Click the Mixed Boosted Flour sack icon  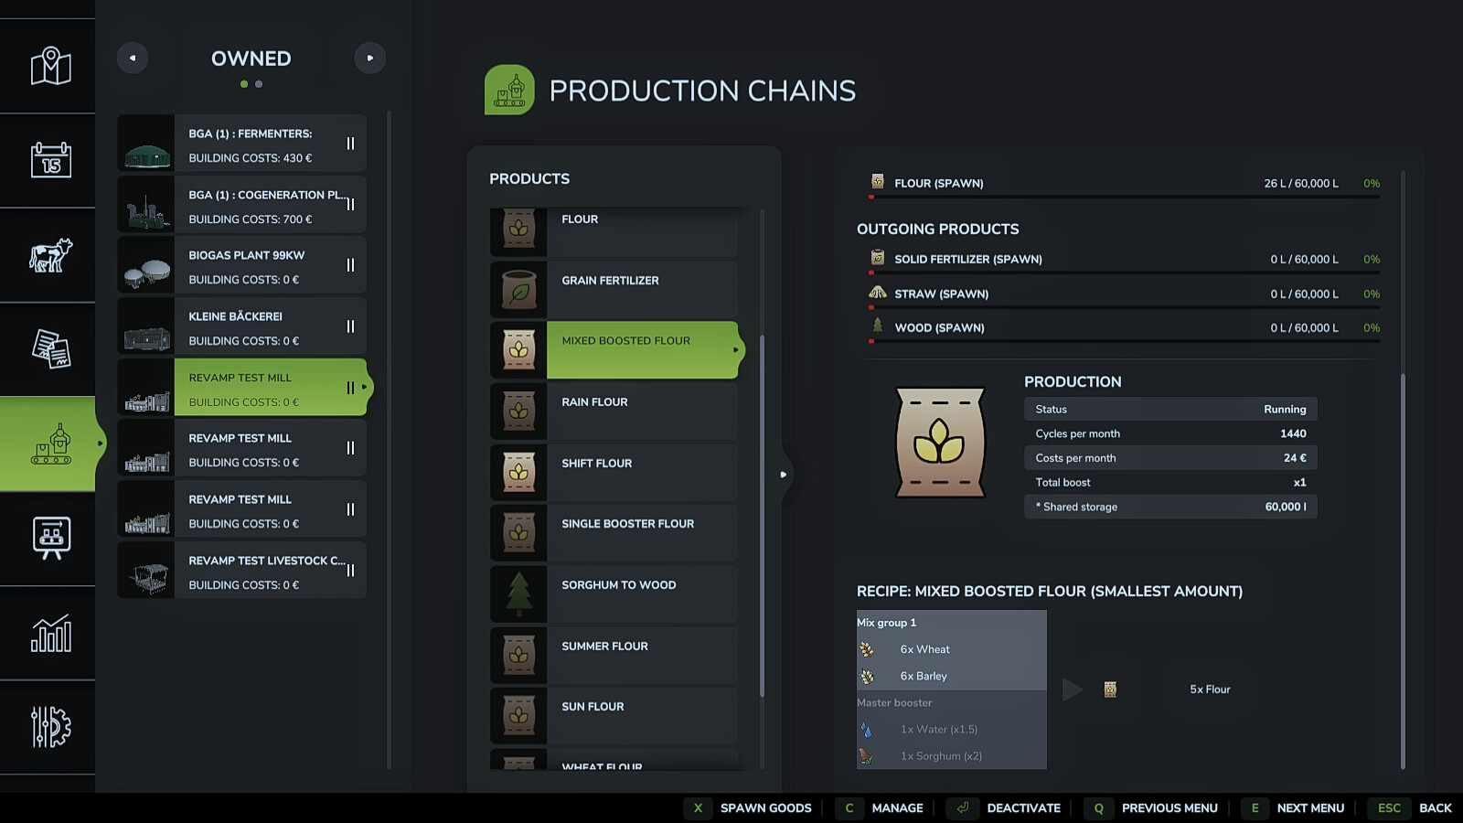(x=518, y=350)
